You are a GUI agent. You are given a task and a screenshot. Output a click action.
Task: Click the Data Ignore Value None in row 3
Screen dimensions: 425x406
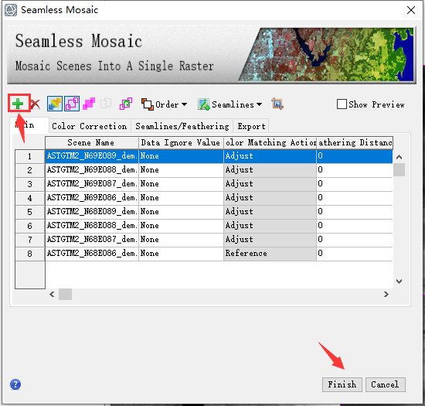tap(181, 184)
